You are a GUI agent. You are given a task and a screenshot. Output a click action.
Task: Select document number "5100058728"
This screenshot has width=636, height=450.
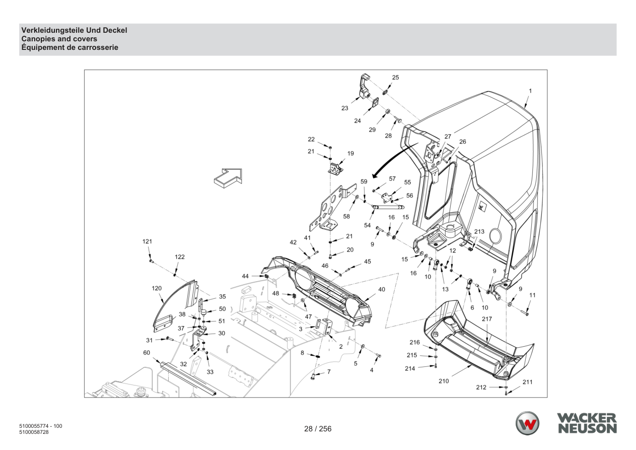pyautogui.click(x=34, y=432)
